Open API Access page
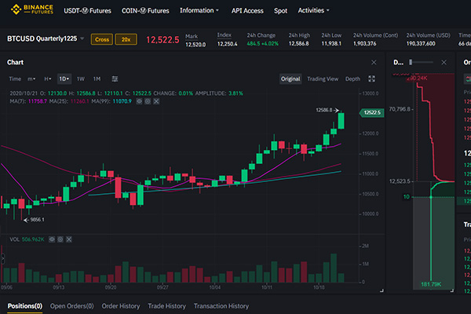471x314 pixels. click(247, 11)
